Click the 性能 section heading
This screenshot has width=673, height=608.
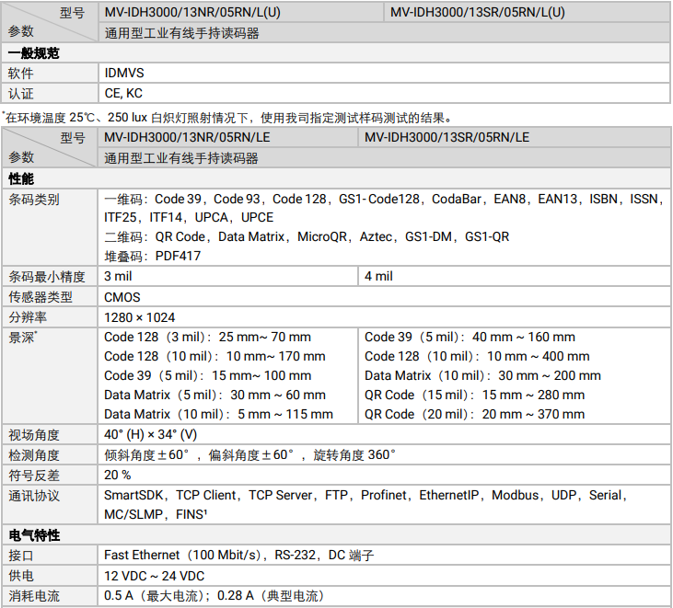21,178
